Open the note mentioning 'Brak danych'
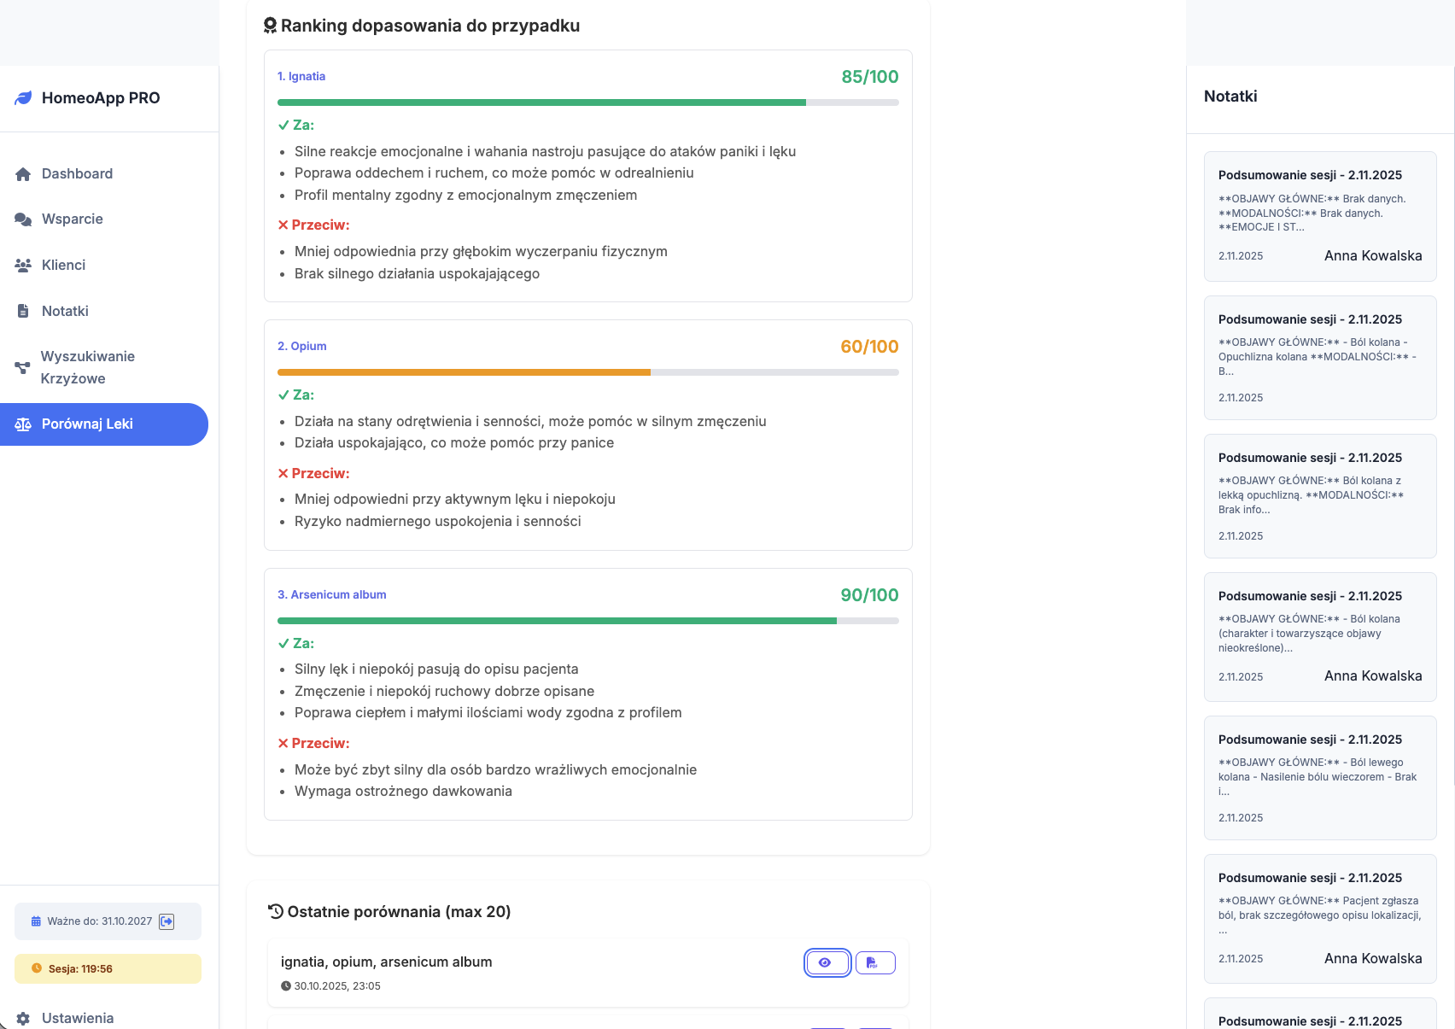Screen dimensions: 1455x1029 pos(1319,216)
